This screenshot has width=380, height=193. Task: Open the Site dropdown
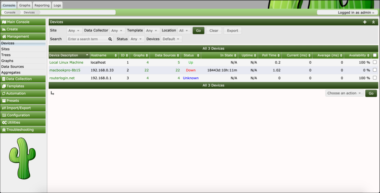click(x=75, y=31)
